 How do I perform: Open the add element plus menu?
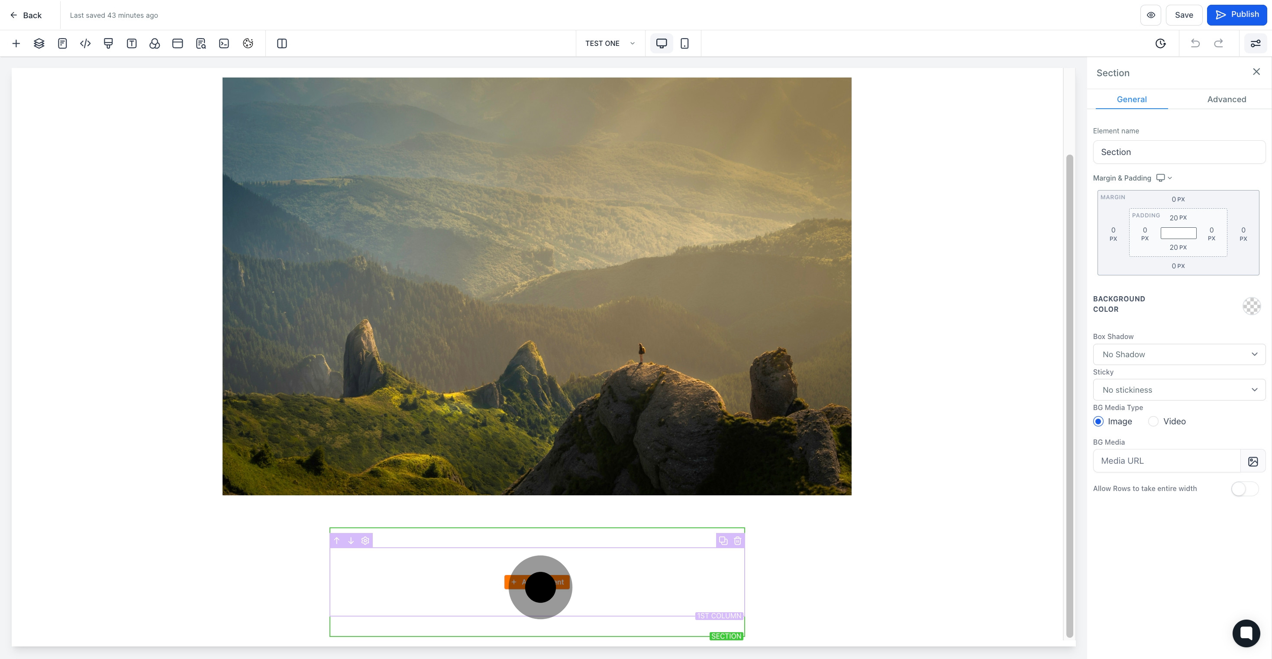[16, 43]
